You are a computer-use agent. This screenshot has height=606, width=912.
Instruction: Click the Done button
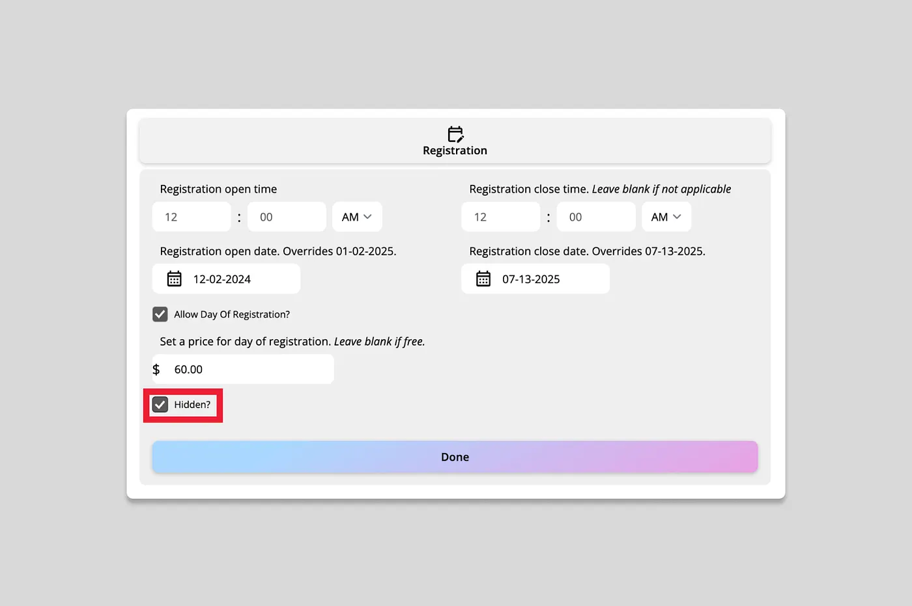[455, 457]
